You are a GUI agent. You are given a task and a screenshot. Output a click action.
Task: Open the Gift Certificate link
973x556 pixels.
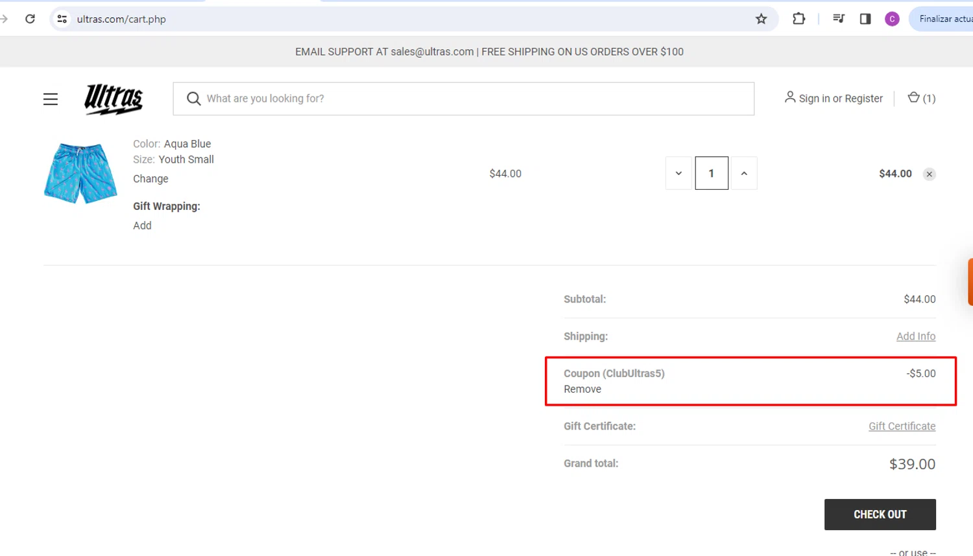tap(902, 426)
